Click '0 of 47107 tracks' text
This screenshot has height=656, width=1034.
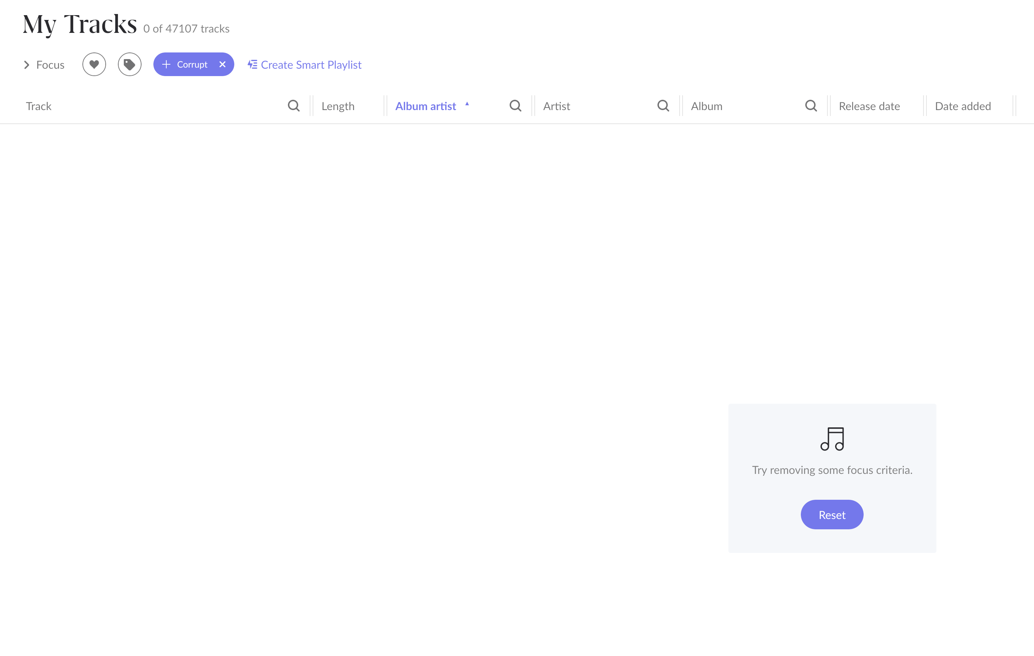tap(186, 29)
